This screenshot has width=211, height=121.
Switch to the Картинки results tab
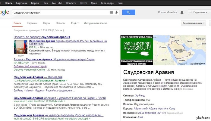(32, 23)
